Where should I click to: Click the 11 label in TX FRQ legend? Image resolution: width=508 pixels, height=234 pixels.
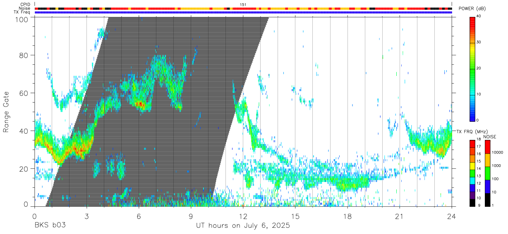coord(478,191)
